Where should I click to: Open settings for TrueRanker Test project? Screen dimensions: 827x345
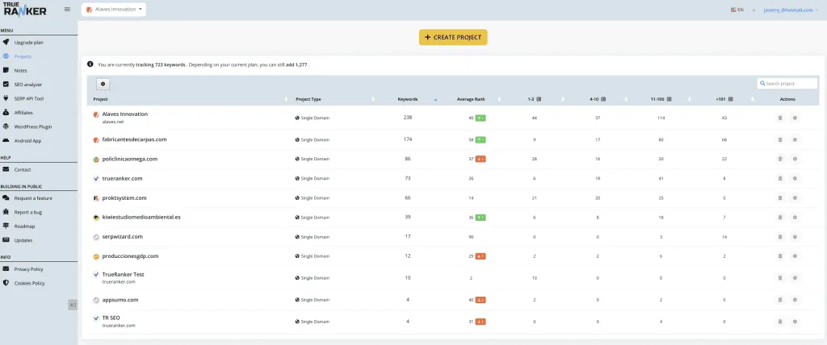point(795,277)
